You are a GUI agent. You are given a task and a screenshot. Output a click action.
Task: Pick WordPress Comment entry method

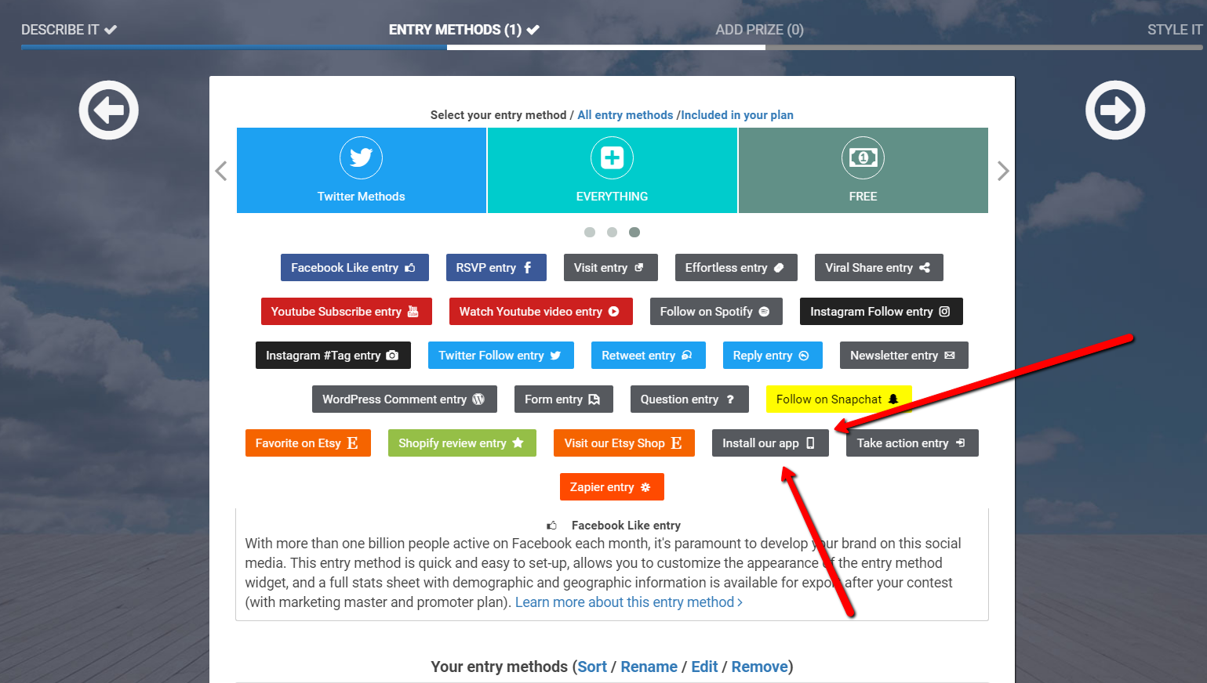pyautogui.click(x=405, y=399)
